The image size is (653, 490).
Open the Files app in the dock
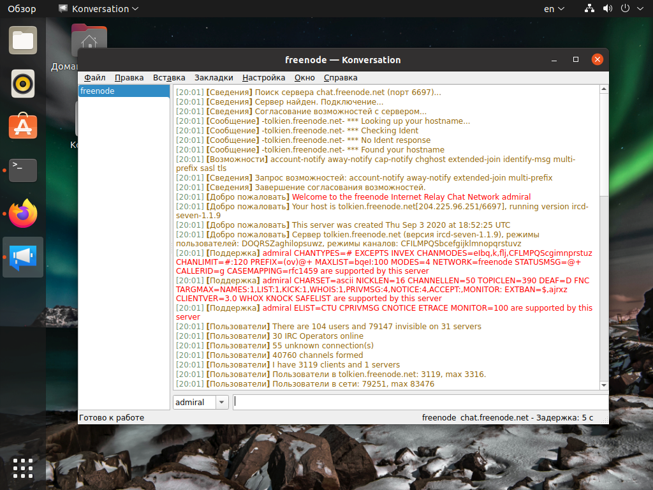pos(23,40)
